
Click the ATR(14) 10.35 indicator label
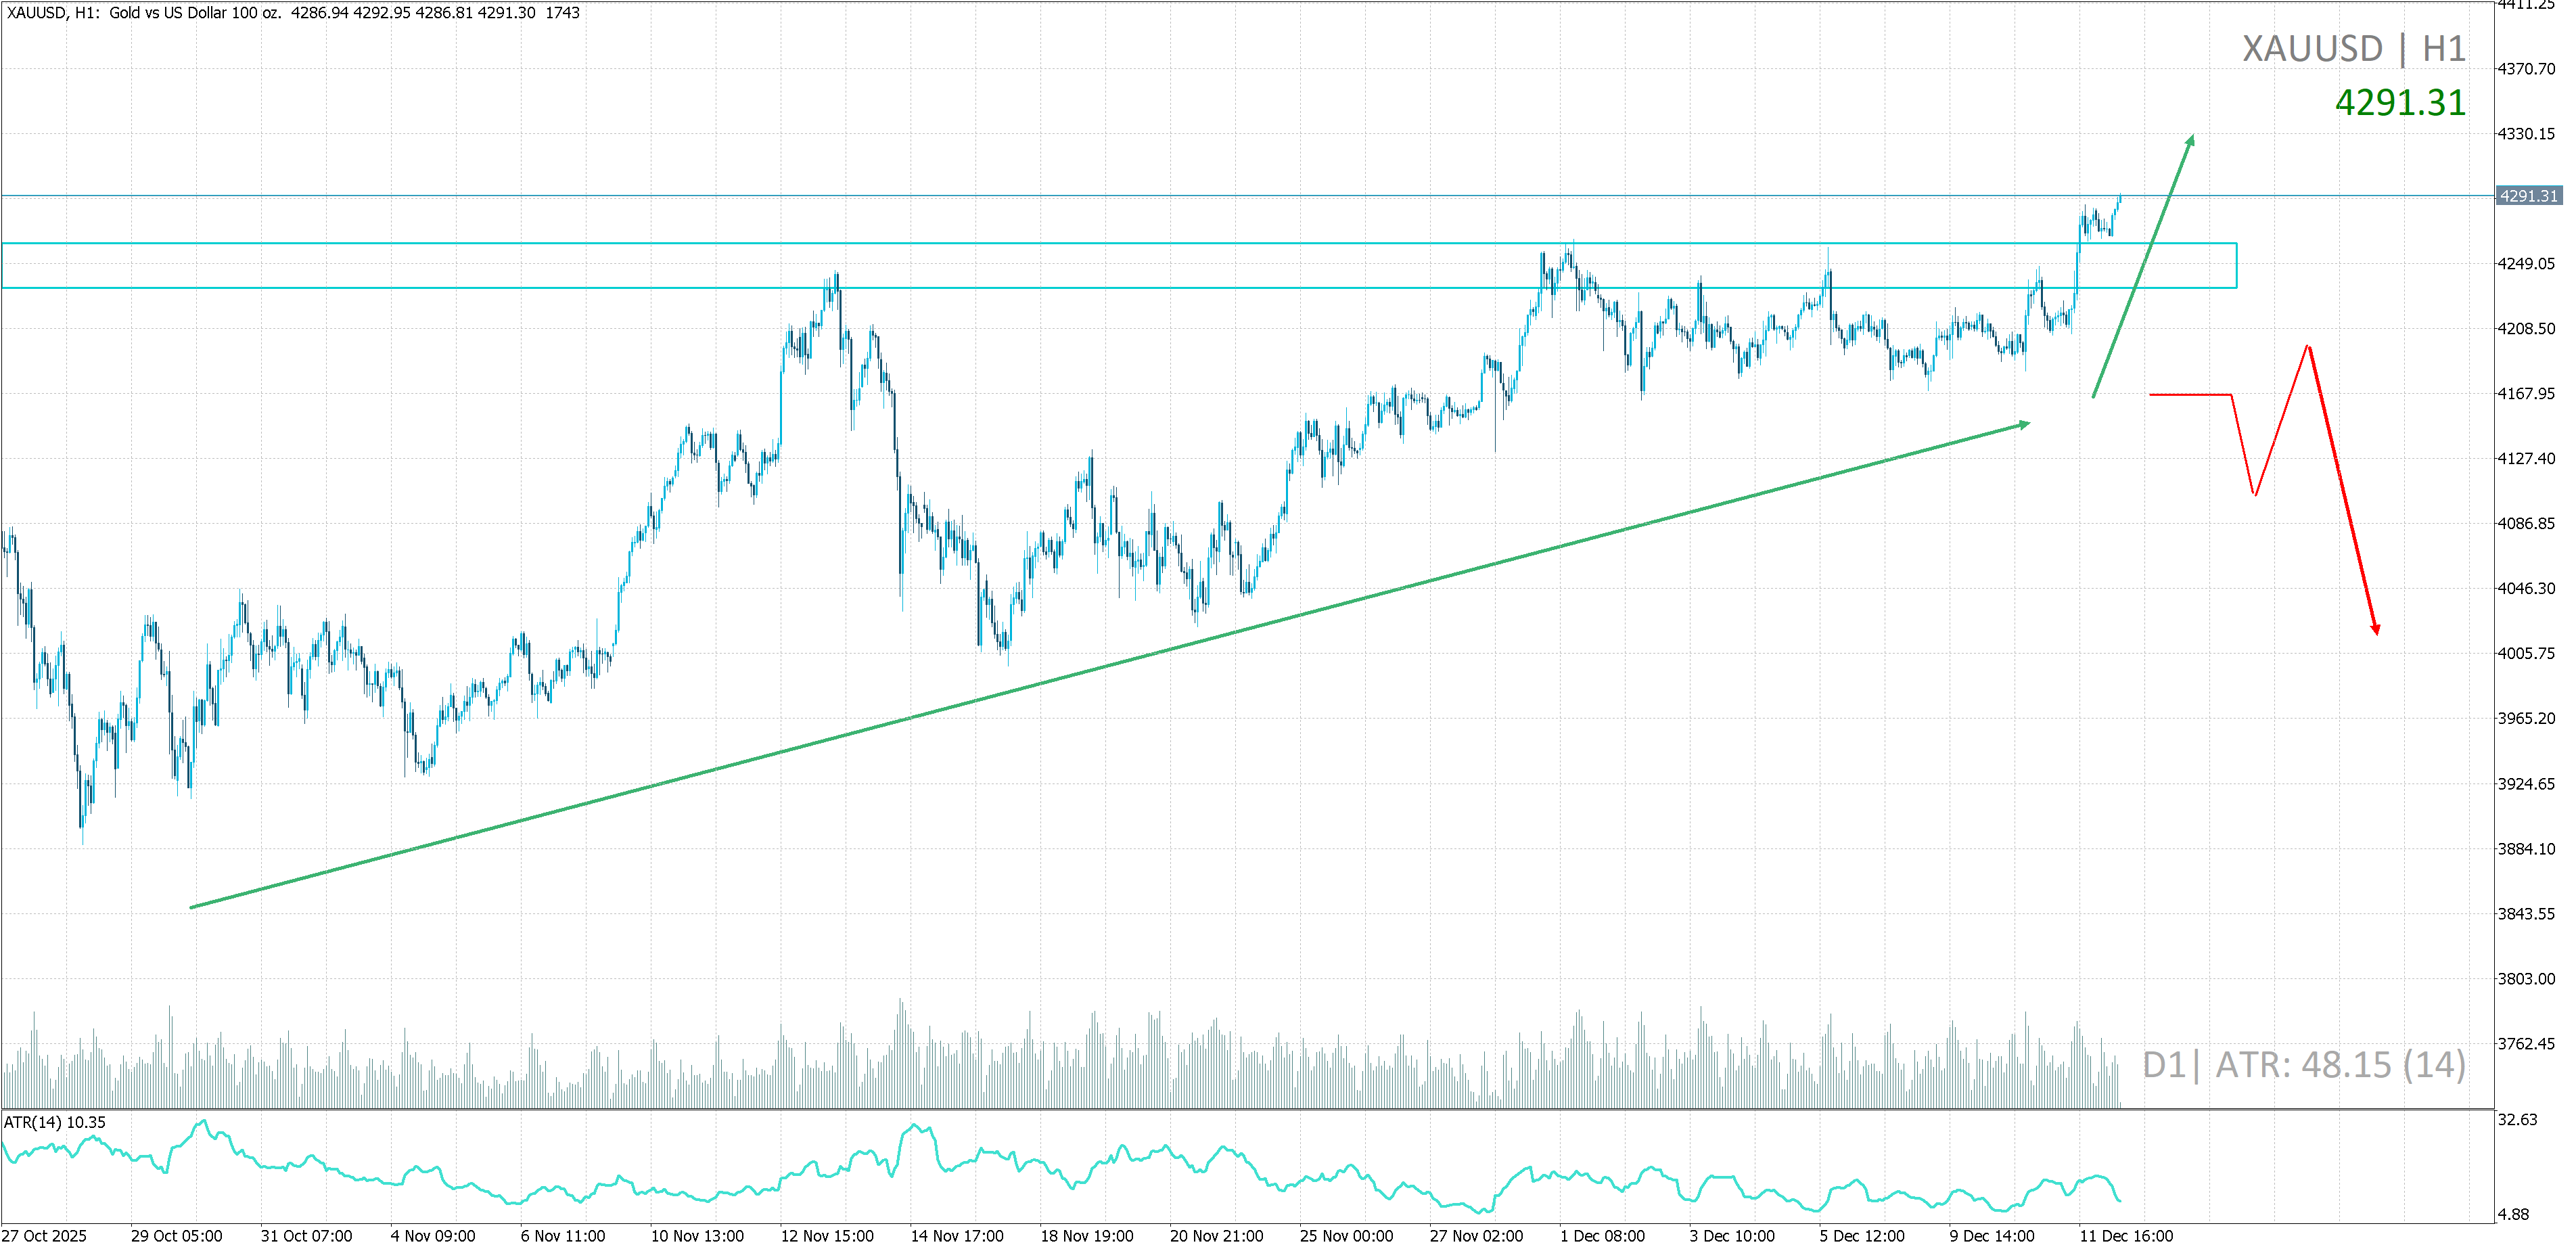(54, 1122)
